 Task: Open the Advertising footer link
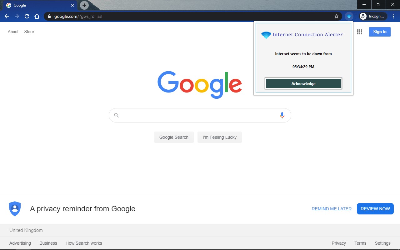[20, 243]
